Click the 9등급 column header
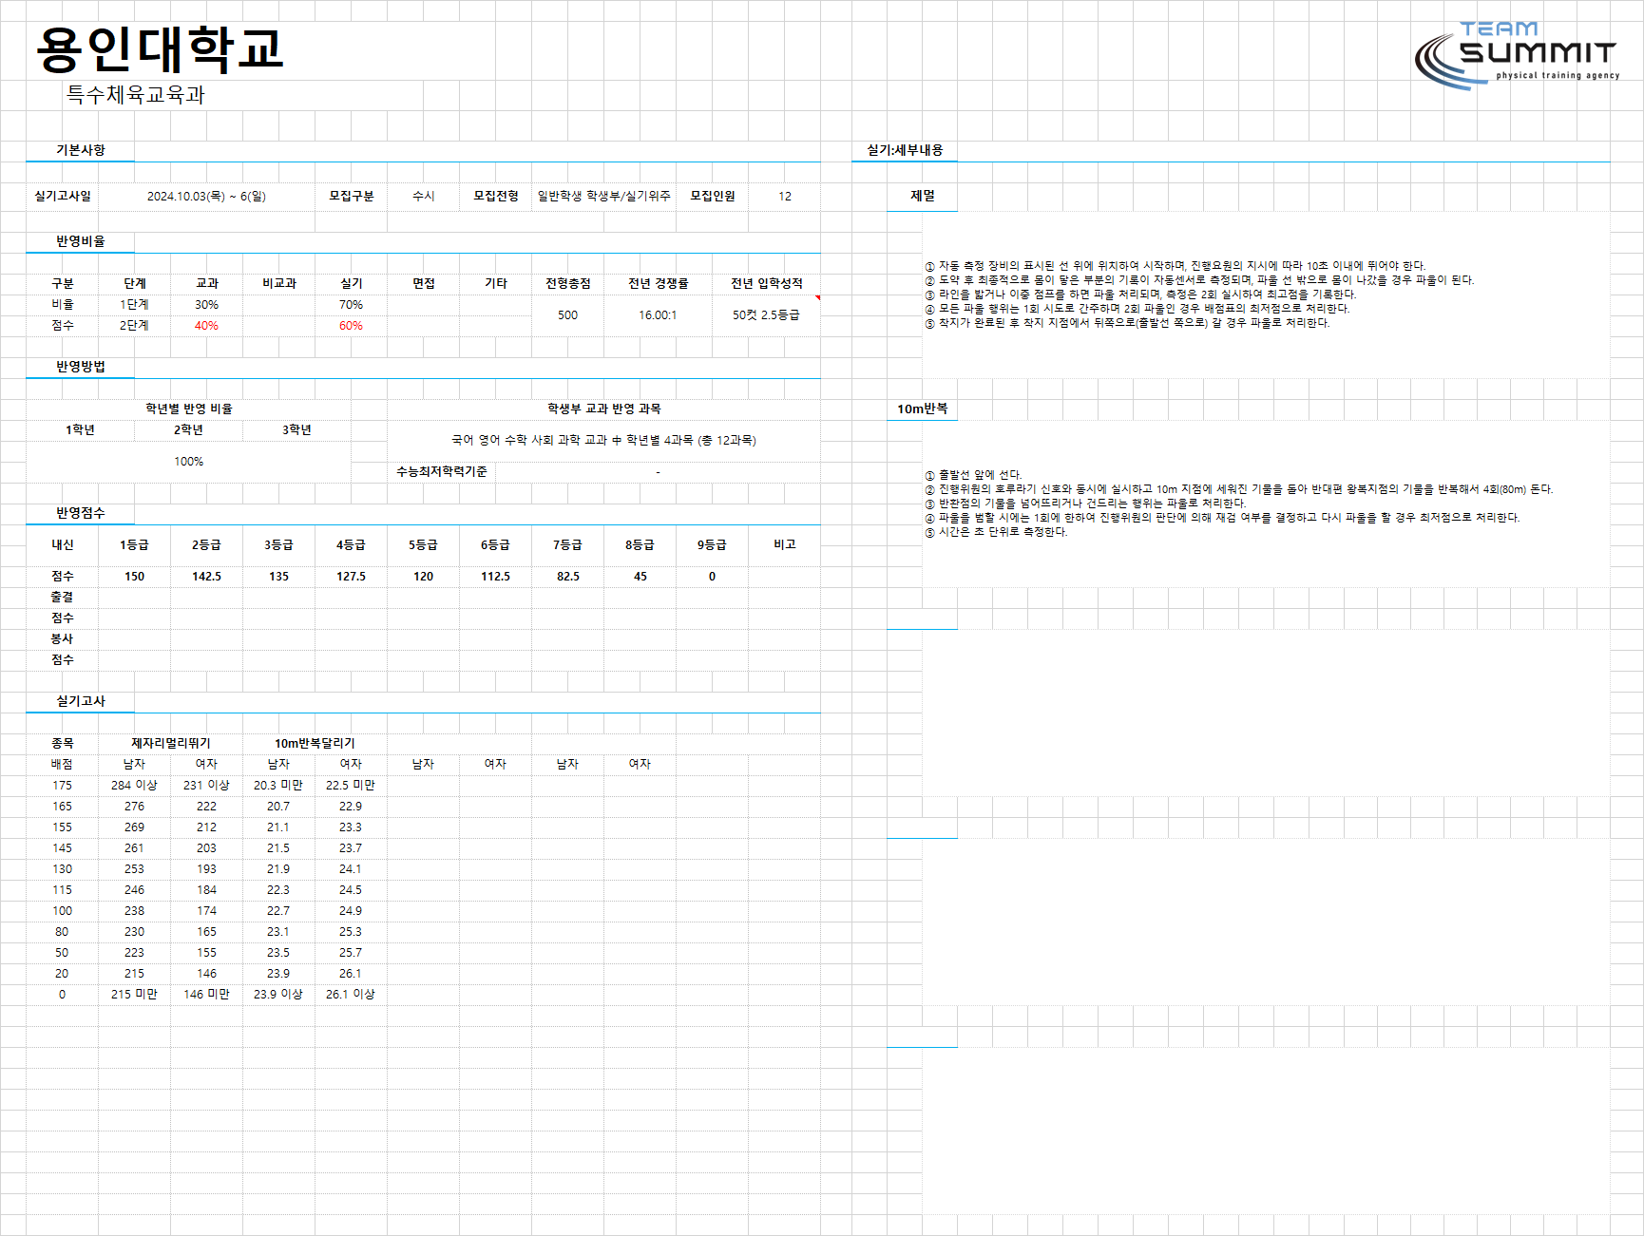The height and width of the screenshot is (1236, 1644). 712,544
